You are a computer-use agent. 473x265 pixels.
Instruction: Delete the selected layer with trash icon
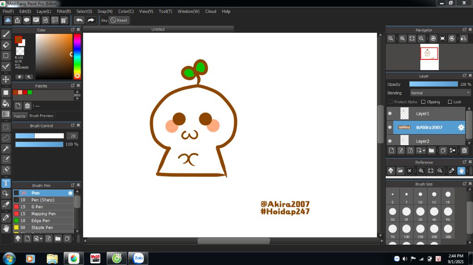click(x=464, y=150)
